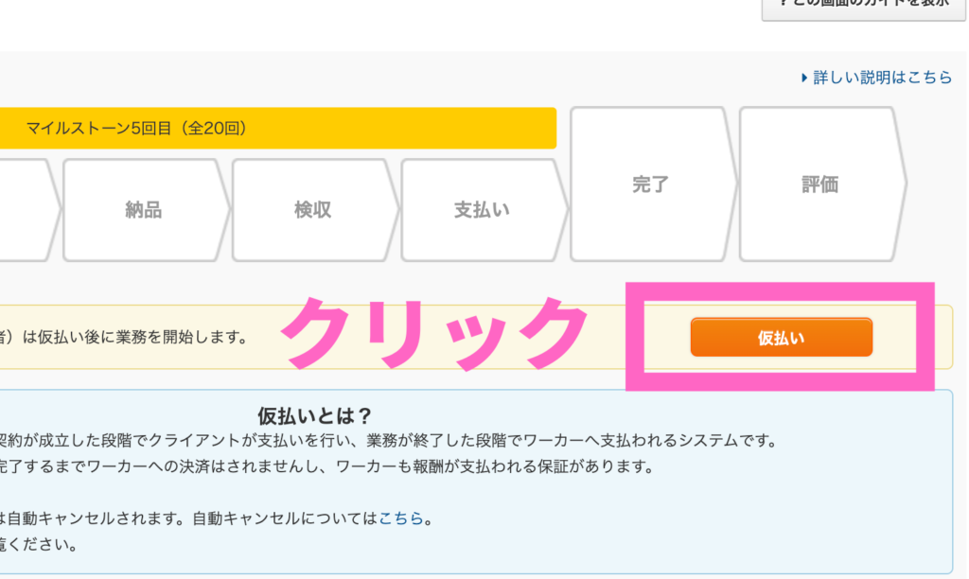Click the 仮払い後に業務を開始します notice text

(123, 337)
